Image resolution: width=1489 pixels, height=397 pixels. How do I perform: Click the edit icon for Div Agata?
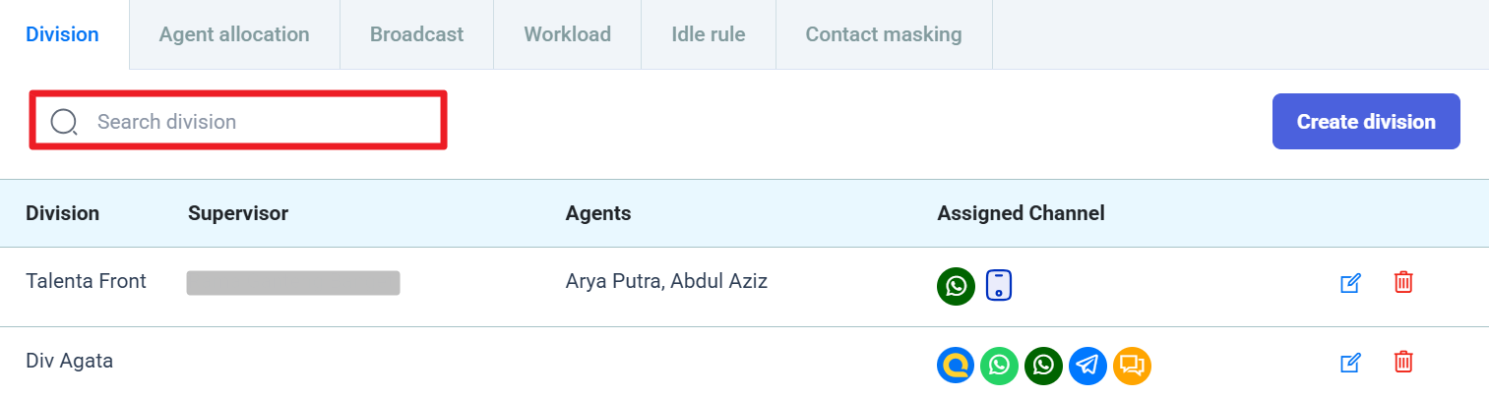click(1350, 364)
